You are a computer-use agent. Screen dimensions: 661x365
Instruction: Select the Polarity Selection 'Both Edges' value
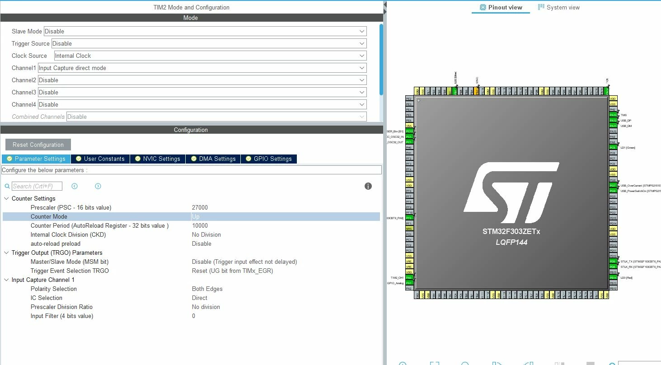207,289
